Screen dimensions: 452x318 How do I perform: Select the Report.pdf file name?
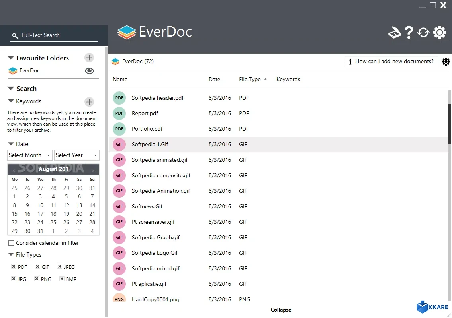(x=145, y=113)
